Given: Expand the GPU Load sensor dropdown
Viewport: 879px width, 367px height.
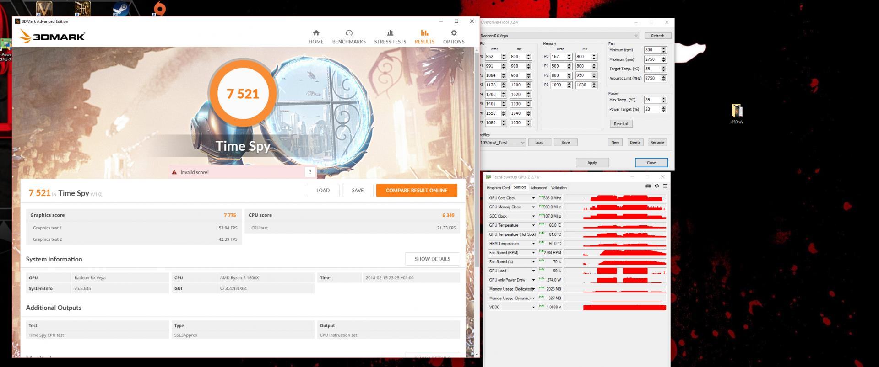Looking at the screenshot, I should (533, 271).
